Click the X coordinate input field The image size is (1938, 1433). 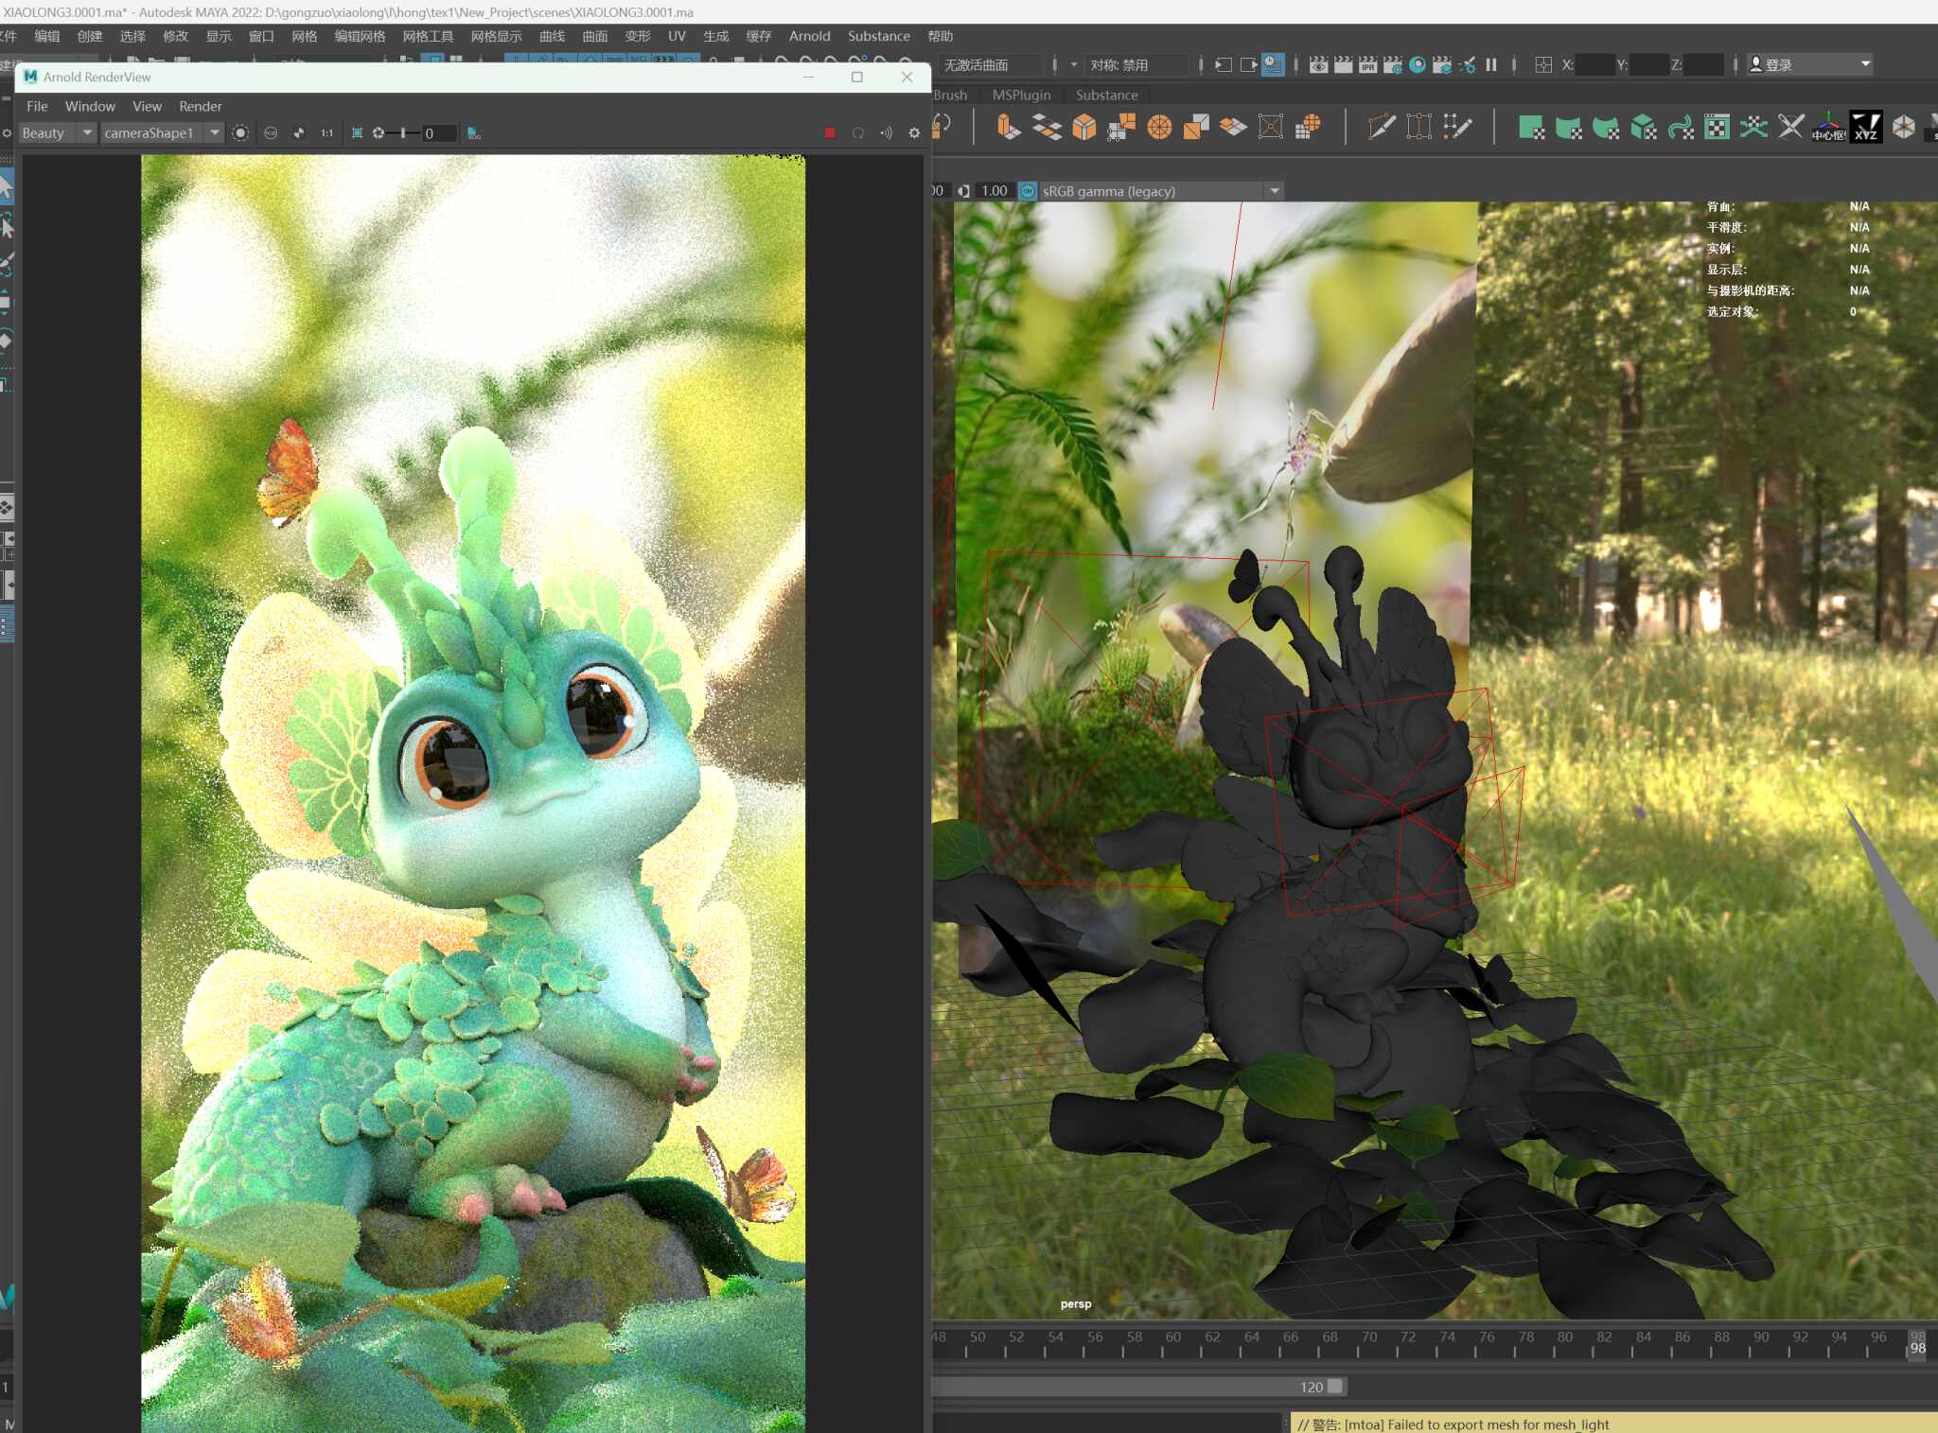[x=1595, y=64]
